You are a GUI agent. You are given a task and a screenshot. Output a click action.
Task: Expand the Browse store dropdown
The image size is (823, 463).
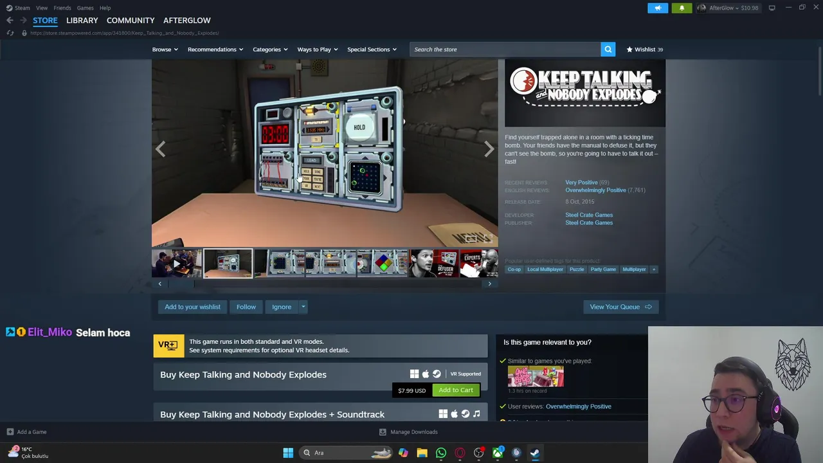pyautogui.click(x=165, y=50)
